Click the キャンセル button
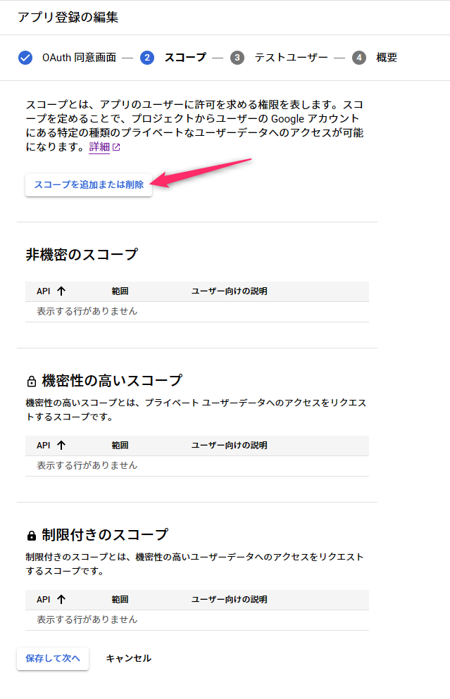Screen dimensions: 450x699 (x=128, y=658)
